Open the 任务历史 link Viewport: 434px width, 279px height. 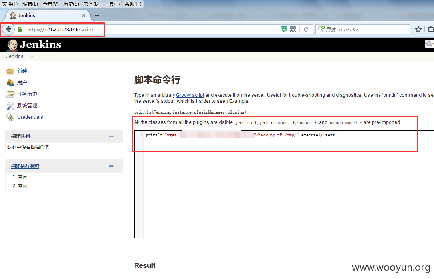point(27,94)
